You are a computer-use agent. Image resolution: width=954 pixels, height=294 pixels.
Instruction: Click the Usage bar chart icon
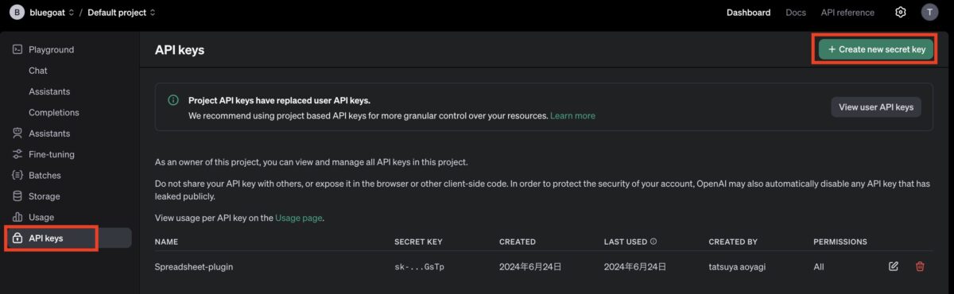point(17,217)
